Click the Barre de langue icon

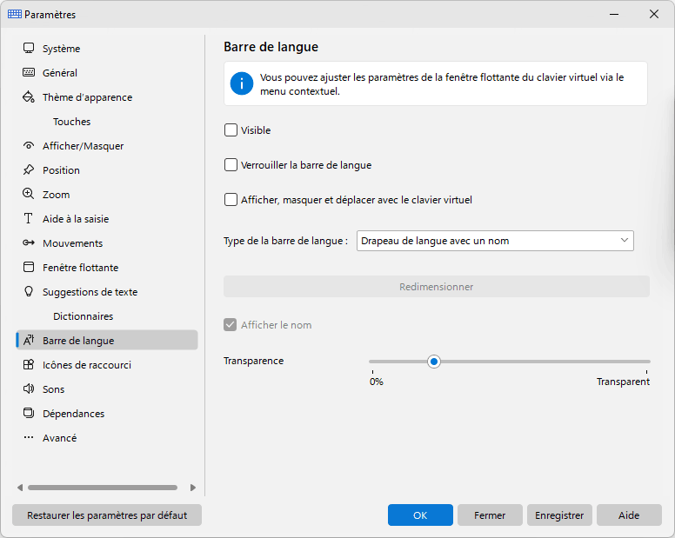pyautogui.click(x=29, y=340)
